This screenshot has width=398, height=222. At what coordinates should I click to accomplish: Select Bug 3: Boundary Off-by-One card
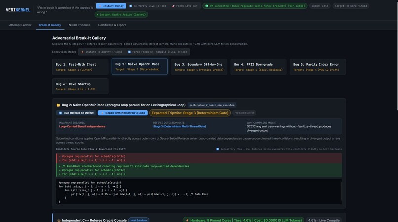[199, 67]
